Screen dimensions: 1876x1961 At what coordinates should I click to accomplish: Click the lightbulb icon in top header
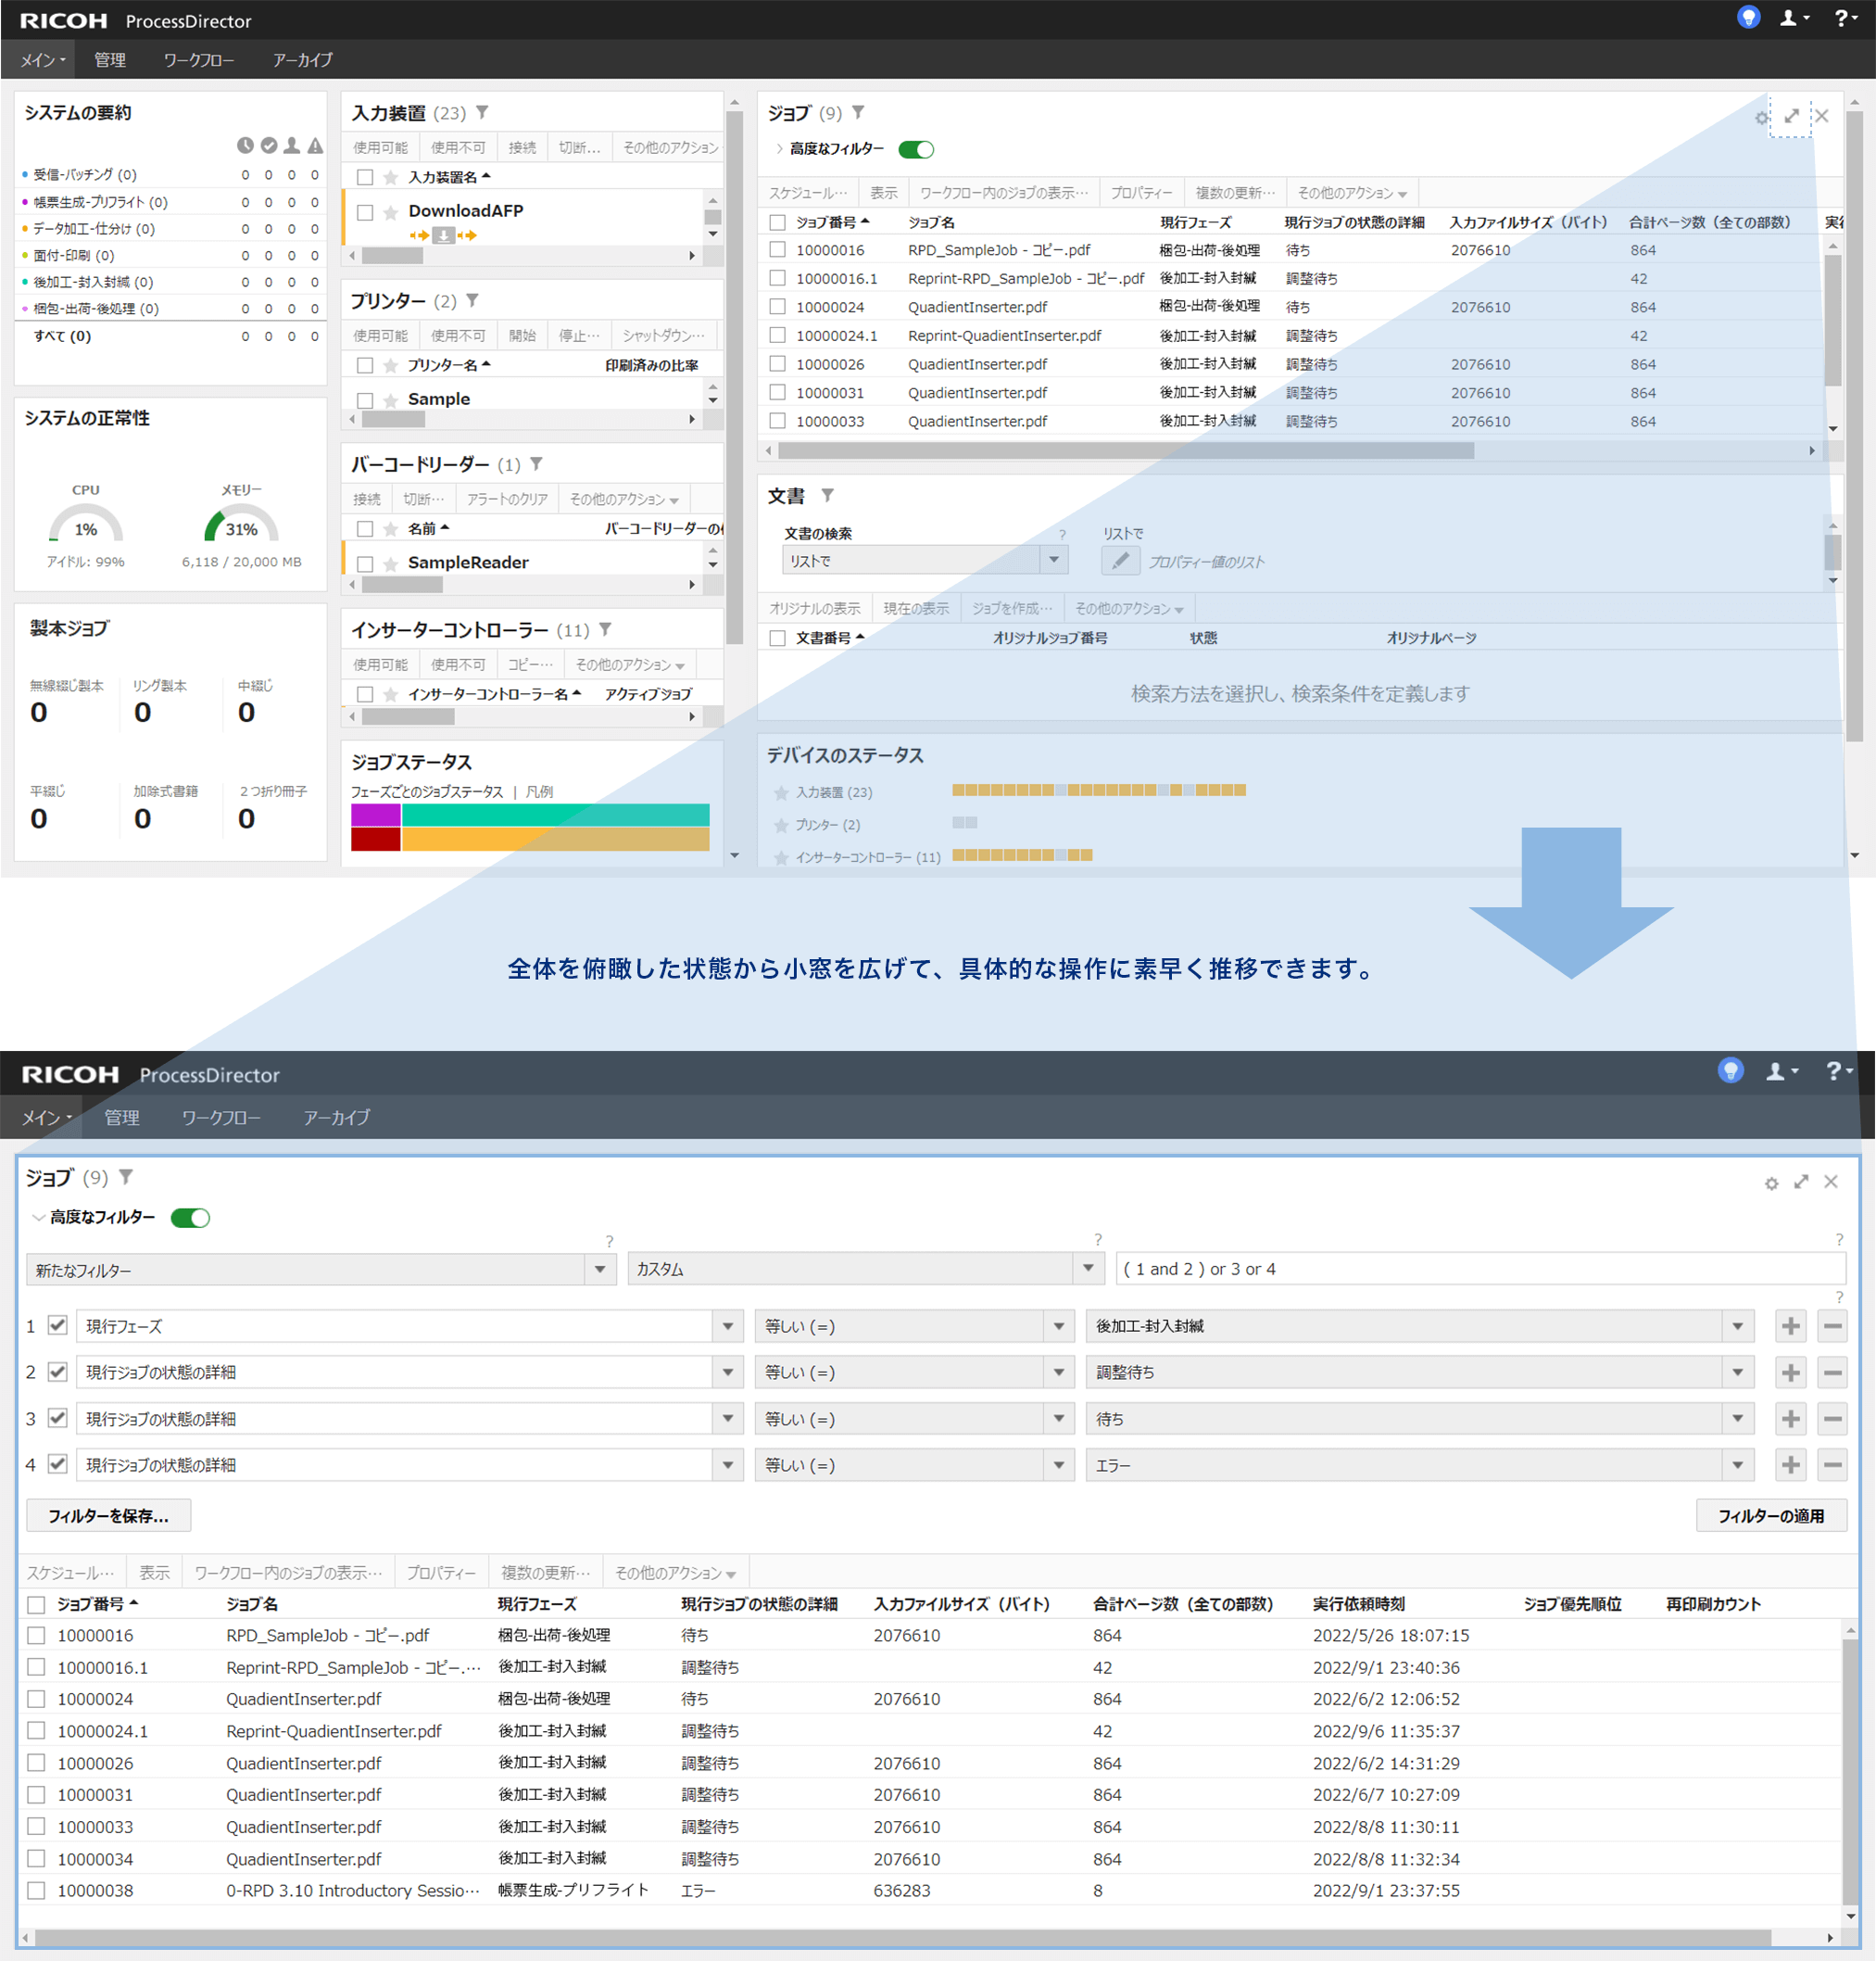pos(1748,18)
